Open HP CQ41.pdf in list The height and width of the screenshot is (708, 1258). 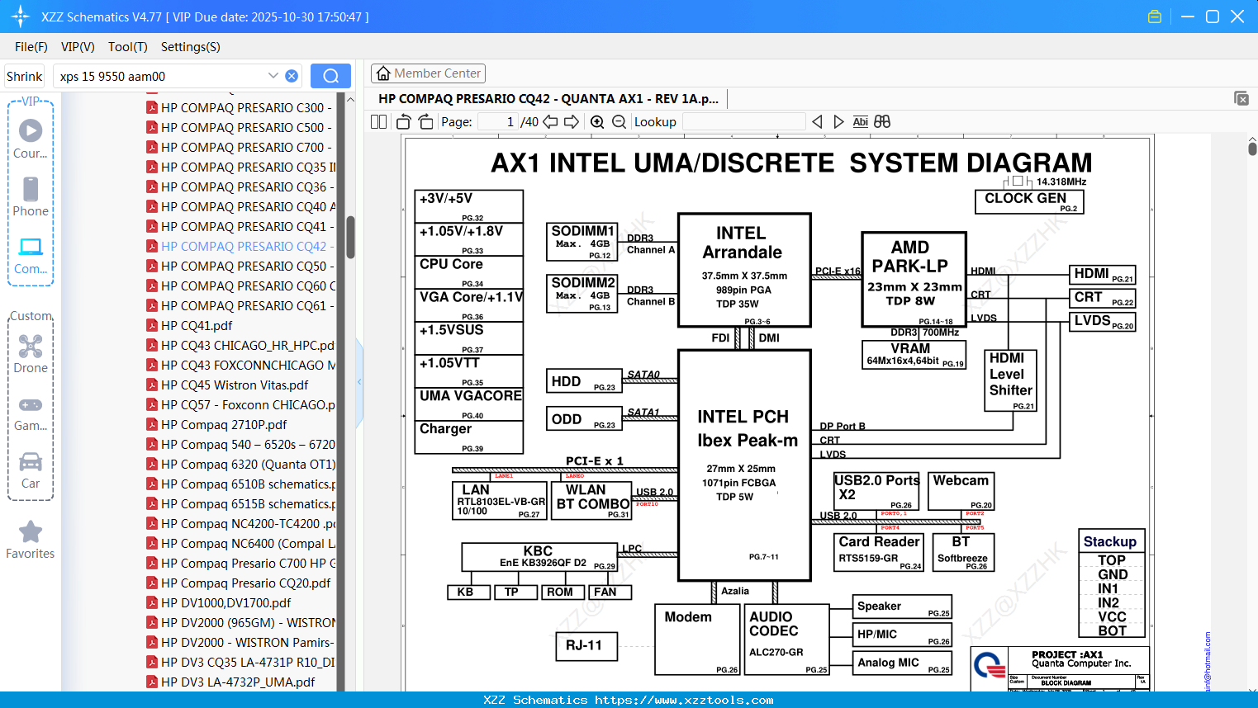[190, 325]
